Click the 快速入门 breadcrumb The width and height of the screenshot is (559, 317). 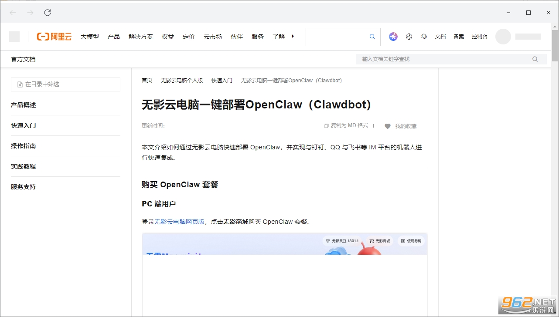[222, 81]
